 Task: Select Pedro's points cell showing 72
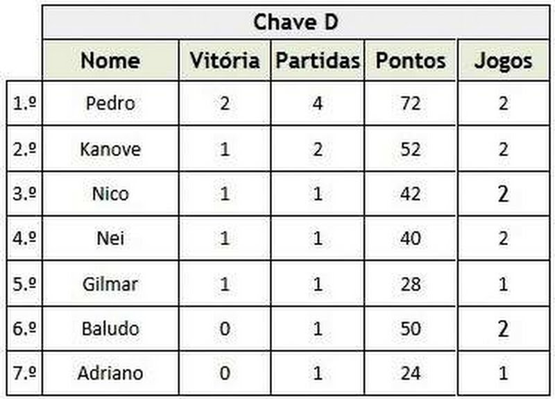411,103
